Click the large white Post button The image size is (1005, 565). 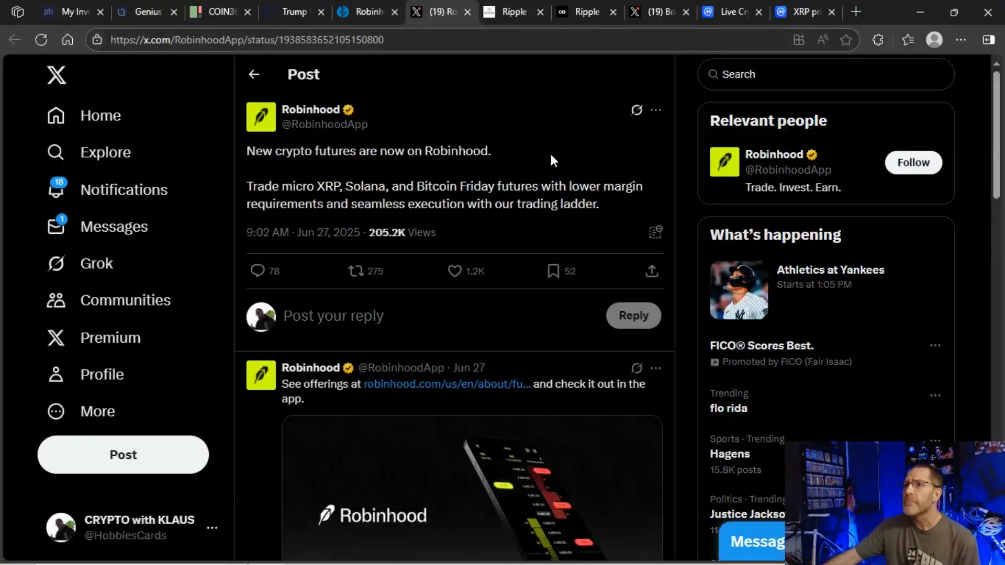pos(123,455)
